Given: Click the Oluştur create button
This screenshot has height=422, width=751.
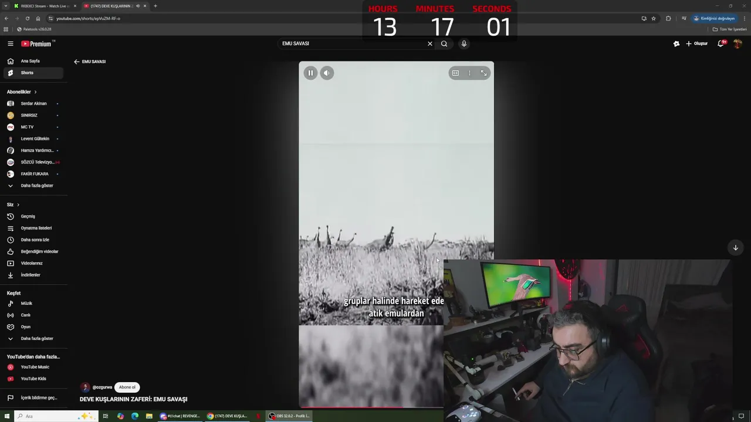Looking at the screenshot, I should 697,43.
